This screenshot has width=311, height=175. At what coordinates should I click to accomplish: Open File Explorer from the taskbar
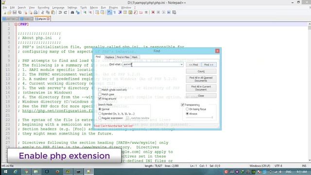36,172
